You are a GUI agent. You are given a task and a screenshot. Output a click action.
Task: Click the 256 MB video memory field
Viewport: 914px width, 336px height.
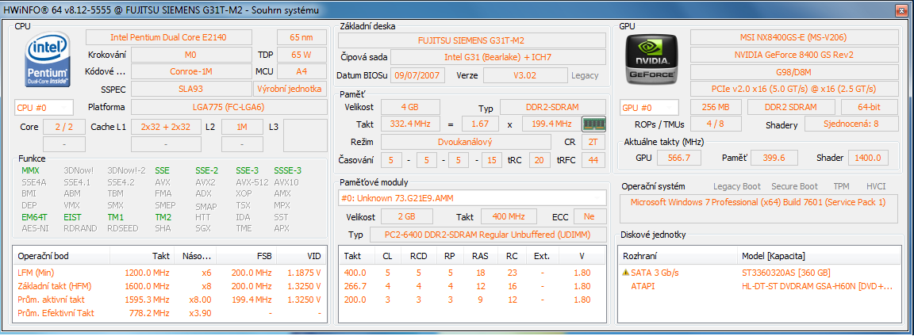point(716,107)
